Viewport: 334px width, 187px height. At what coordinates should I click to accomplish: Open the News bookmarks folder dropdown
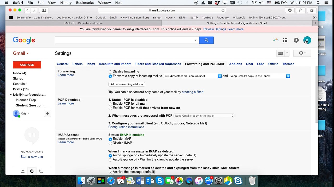170,18
